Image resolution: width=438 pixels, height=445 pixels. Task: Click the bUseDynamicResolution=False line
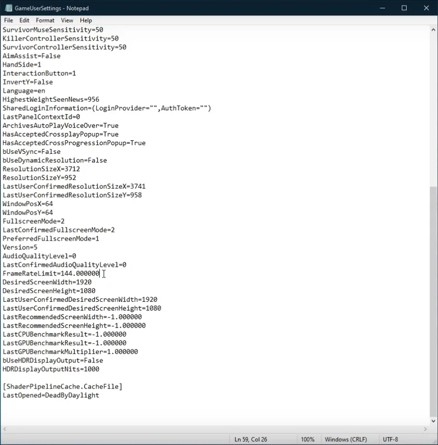[55, 160]
